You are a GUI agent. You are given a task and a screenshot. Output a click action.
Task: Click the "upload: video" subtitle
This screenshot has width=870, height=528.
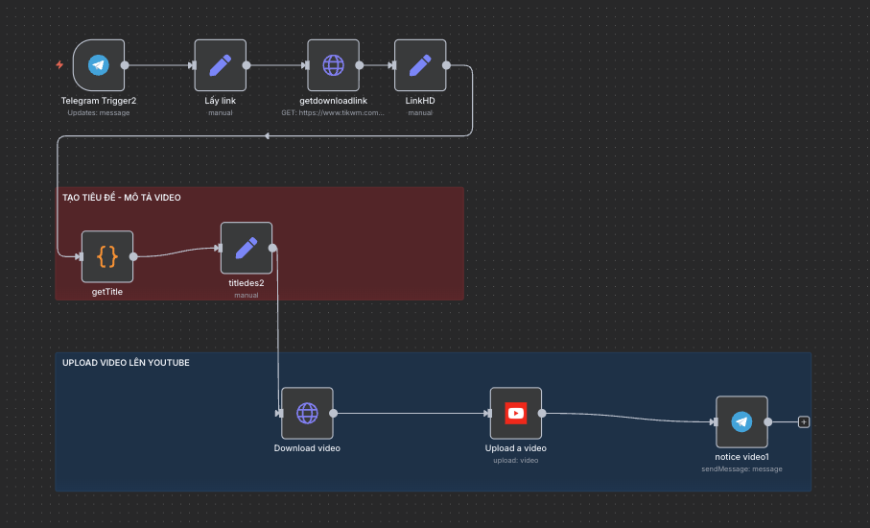[515, 460]
